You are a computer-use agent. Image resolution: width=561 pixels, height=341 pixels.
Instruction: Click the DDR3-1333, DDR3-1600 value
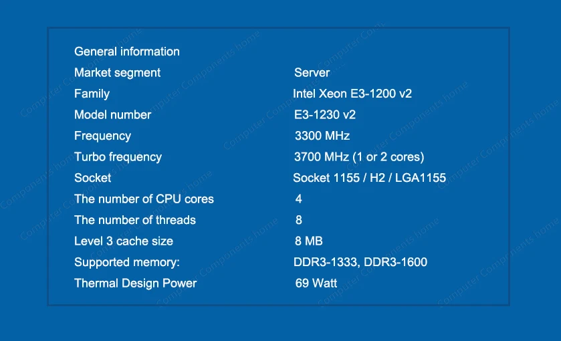[x=360, y=262]
